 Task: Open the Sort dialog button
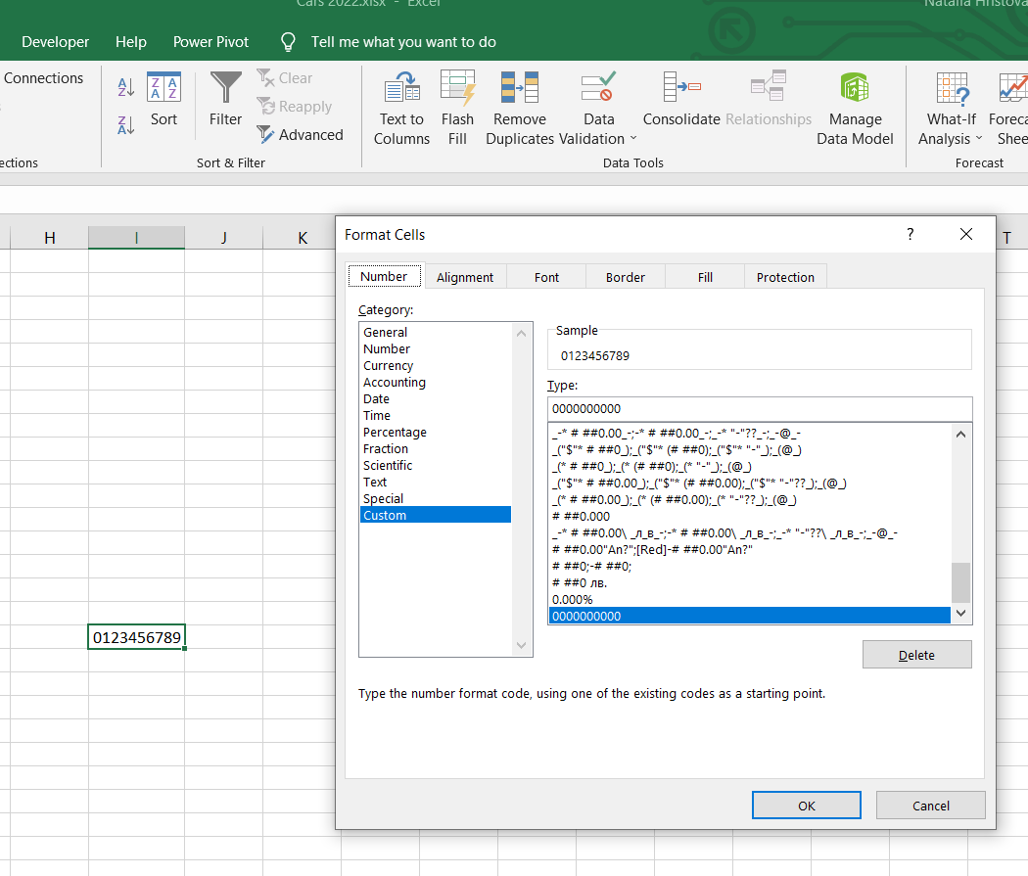[164, 100]
